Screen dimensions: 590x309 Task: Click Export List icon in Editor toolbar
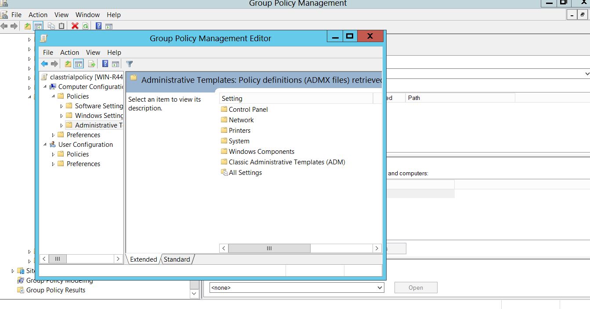point(92,64)
